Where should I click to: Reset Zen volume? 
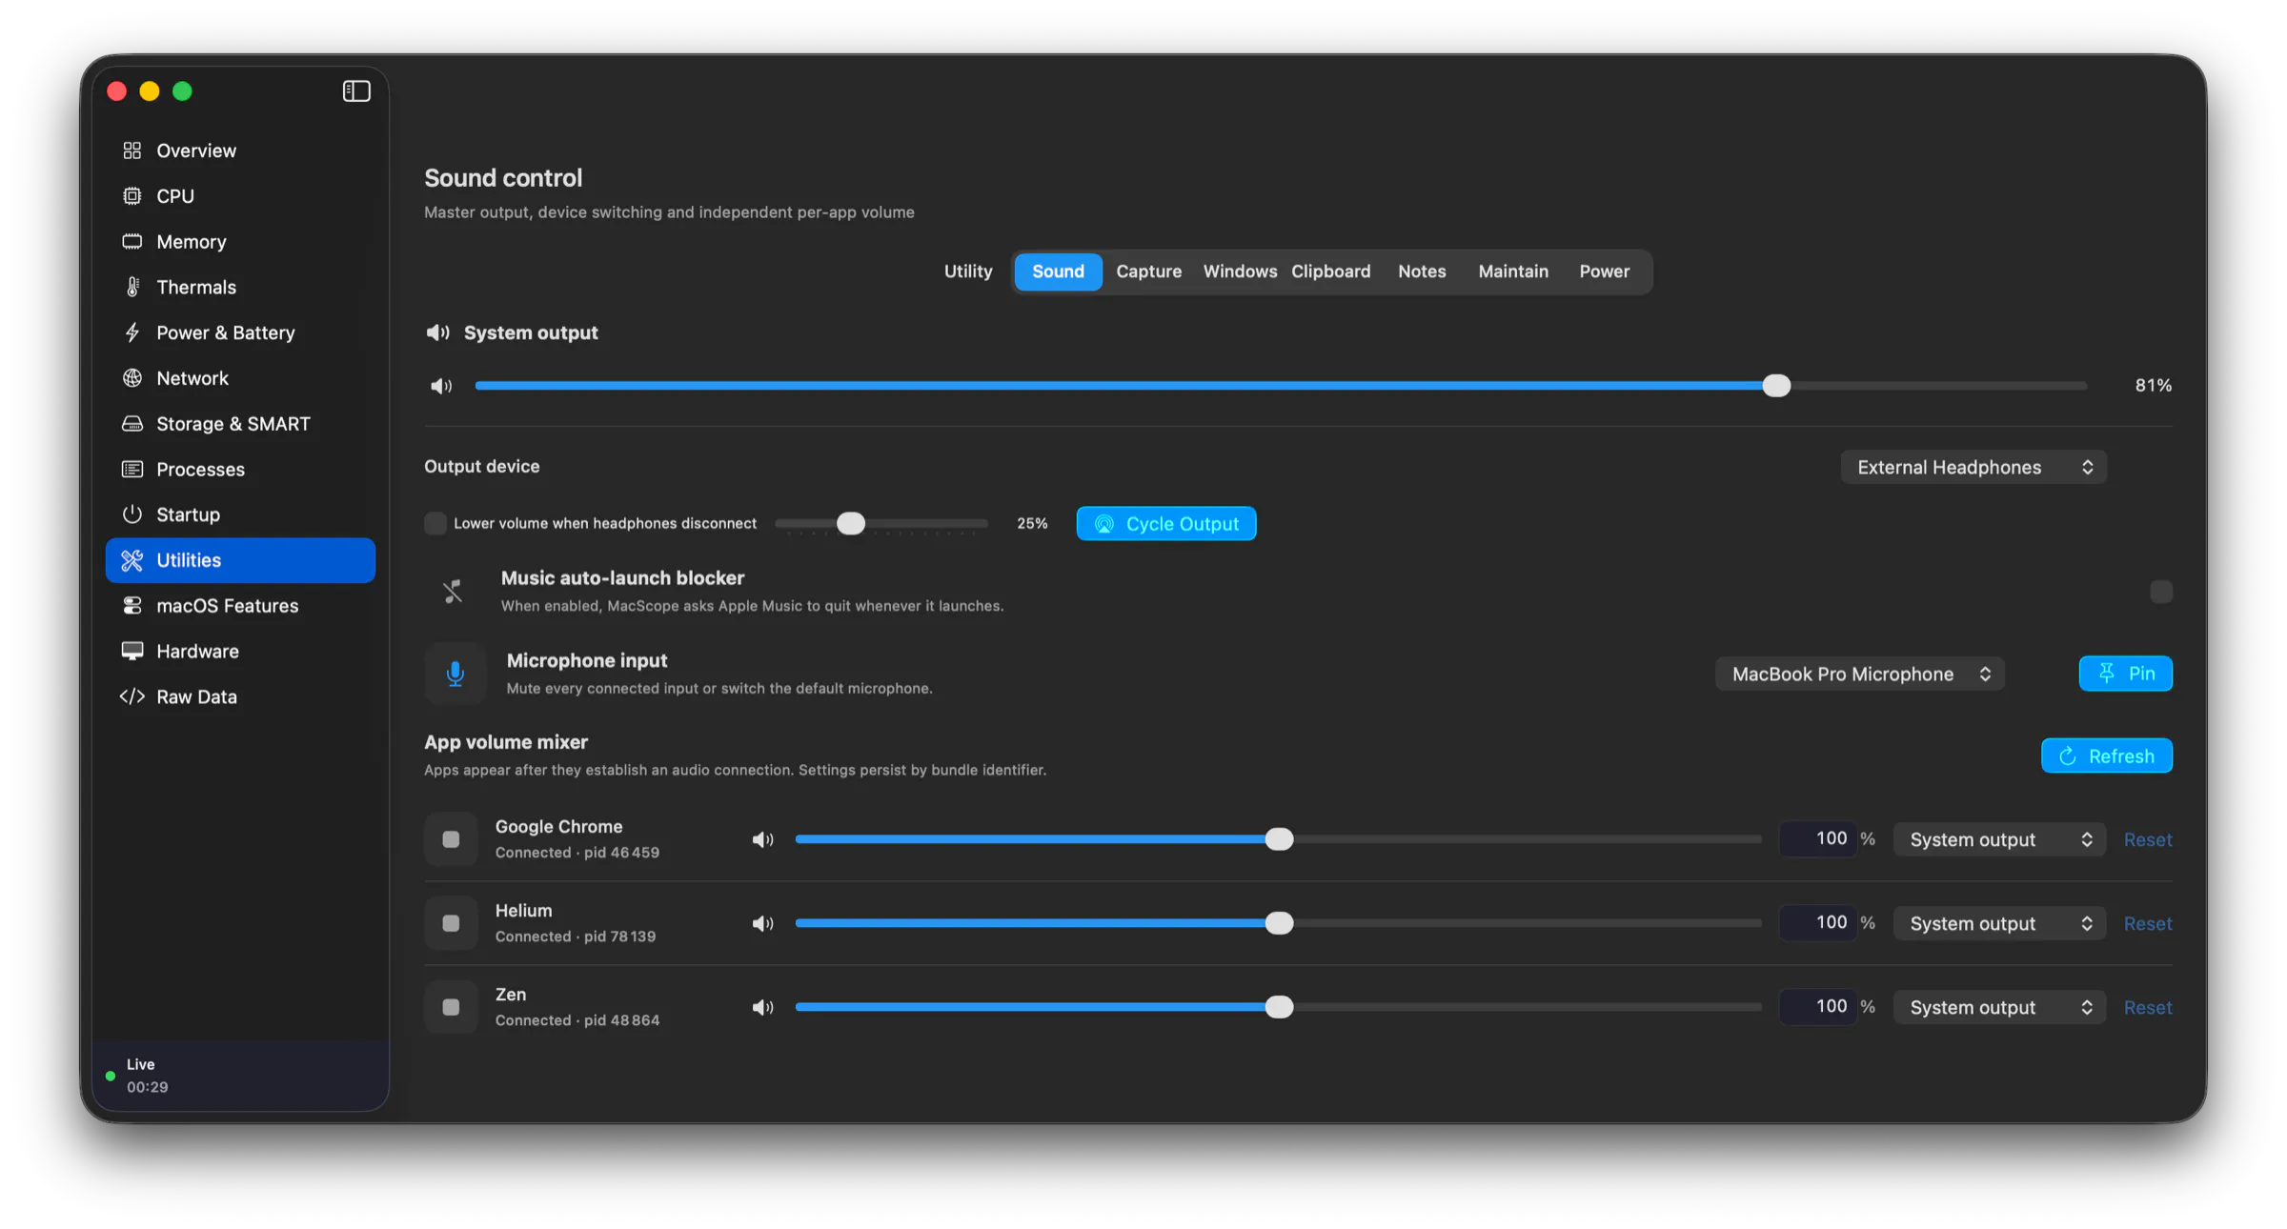(2148, 1007)
